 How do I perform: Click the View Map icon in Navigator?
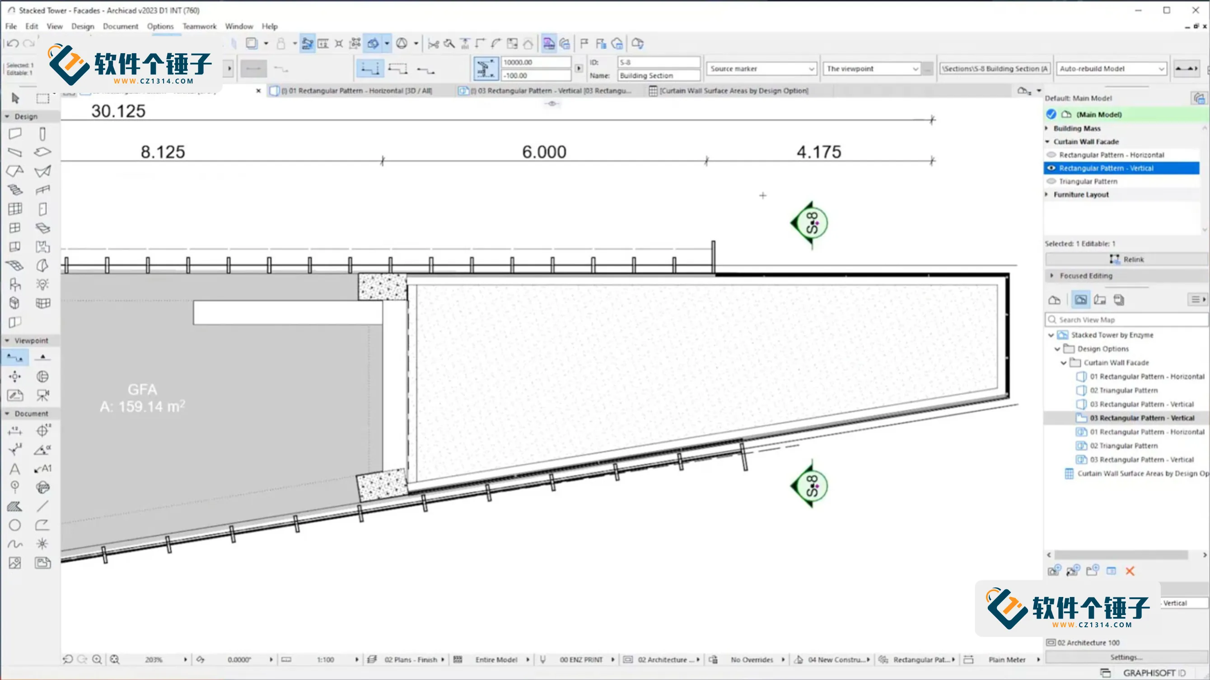[1080, 300]
